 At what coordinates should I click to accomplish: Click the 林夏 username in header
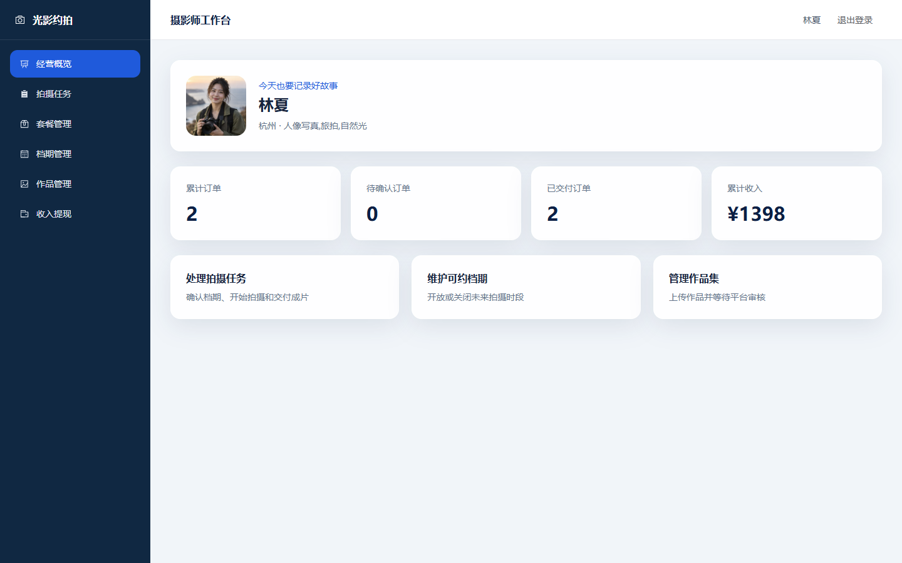coord(812,20)
